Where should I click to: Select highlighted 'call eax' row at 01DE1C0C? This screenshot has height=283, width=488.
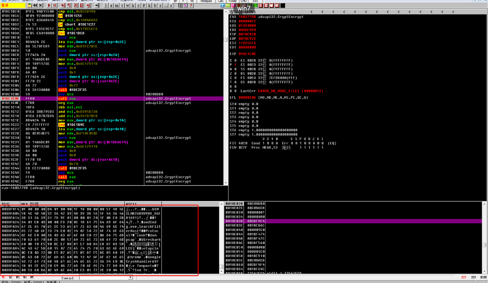pyautogui.click(x=112, y=98)
